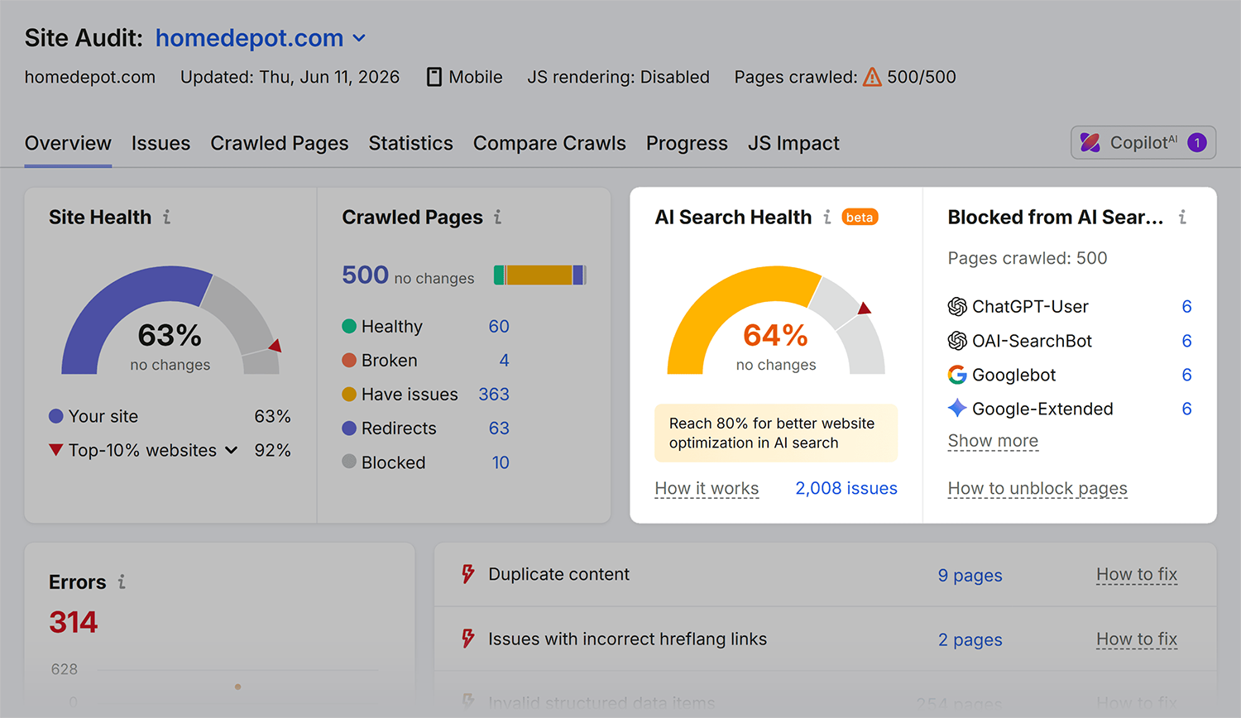
Task: Click the orange Have issues status dot
Action: click(349, 394)
